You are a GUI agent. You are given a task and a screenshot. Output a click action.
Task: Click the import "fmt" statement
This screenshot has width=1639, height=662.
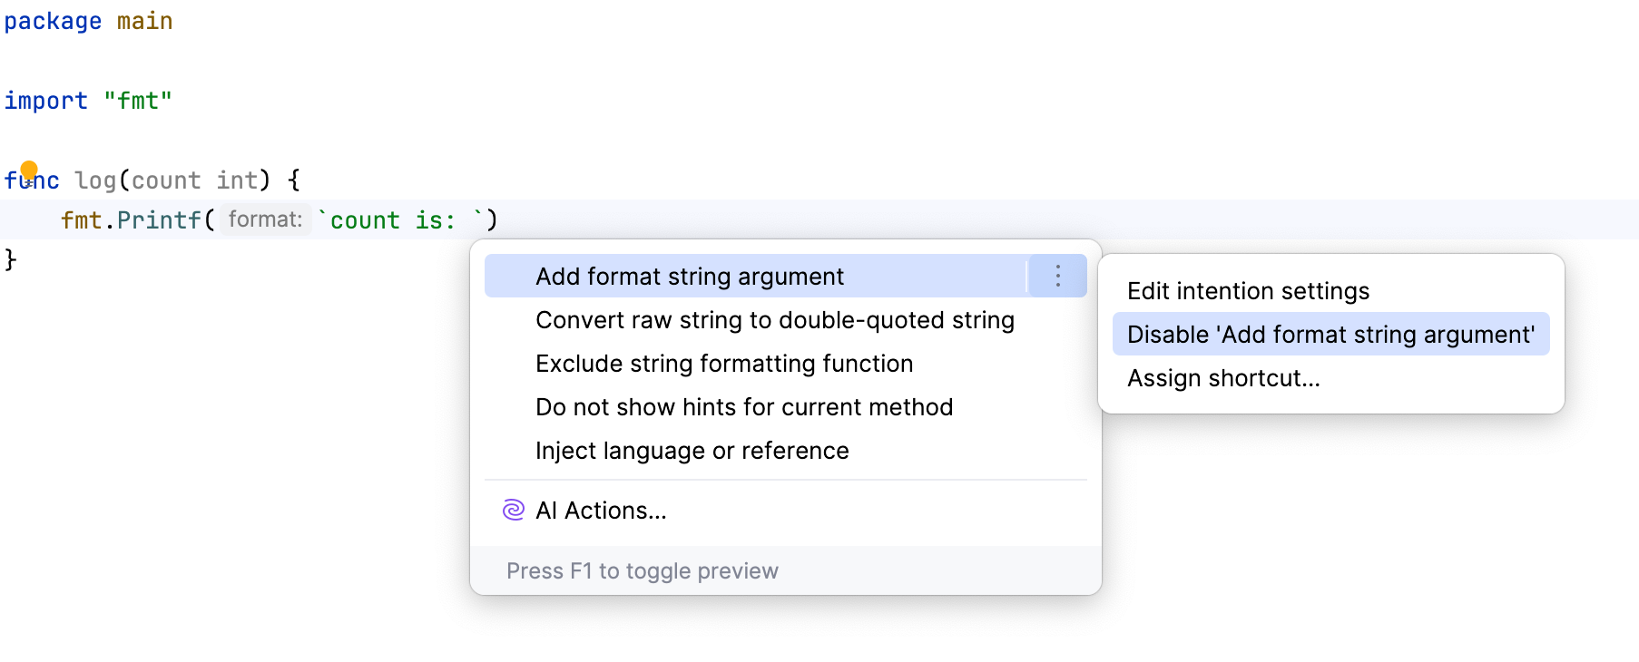(88, 100)
